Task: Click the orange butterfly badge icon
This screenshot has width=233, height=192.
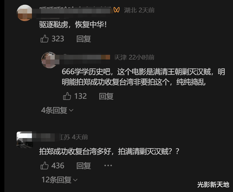Action: tap(117, 10)
